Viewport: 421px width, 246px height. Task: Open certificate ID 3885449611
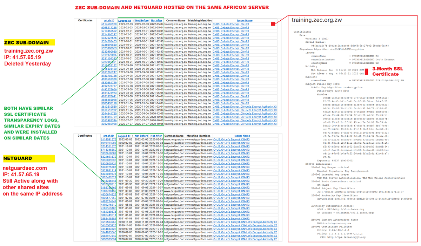coord(109,215)
